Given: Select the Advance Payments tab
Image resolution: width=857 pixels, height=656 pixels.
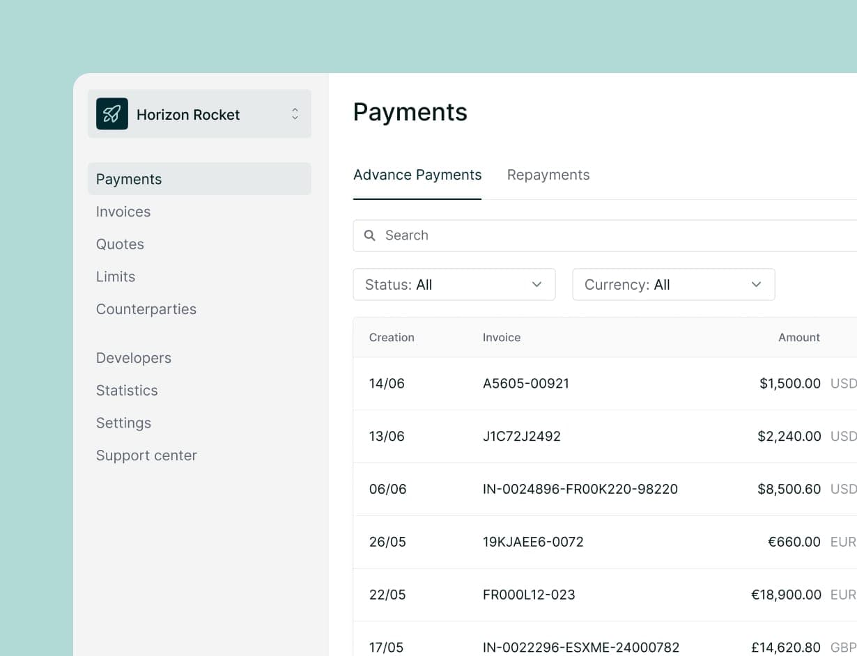Looking at the screenshot, I should pos(417,175).
